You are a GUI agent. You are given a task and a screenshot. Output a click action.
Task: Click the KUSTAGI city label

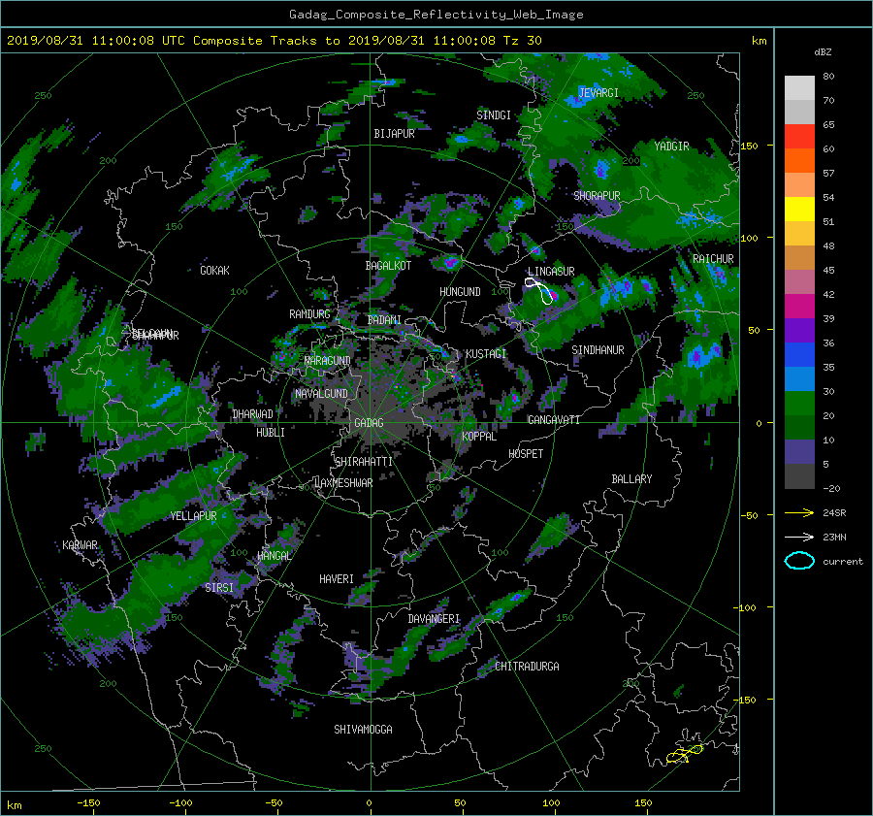pyautogui.click(x=486, y=354)
